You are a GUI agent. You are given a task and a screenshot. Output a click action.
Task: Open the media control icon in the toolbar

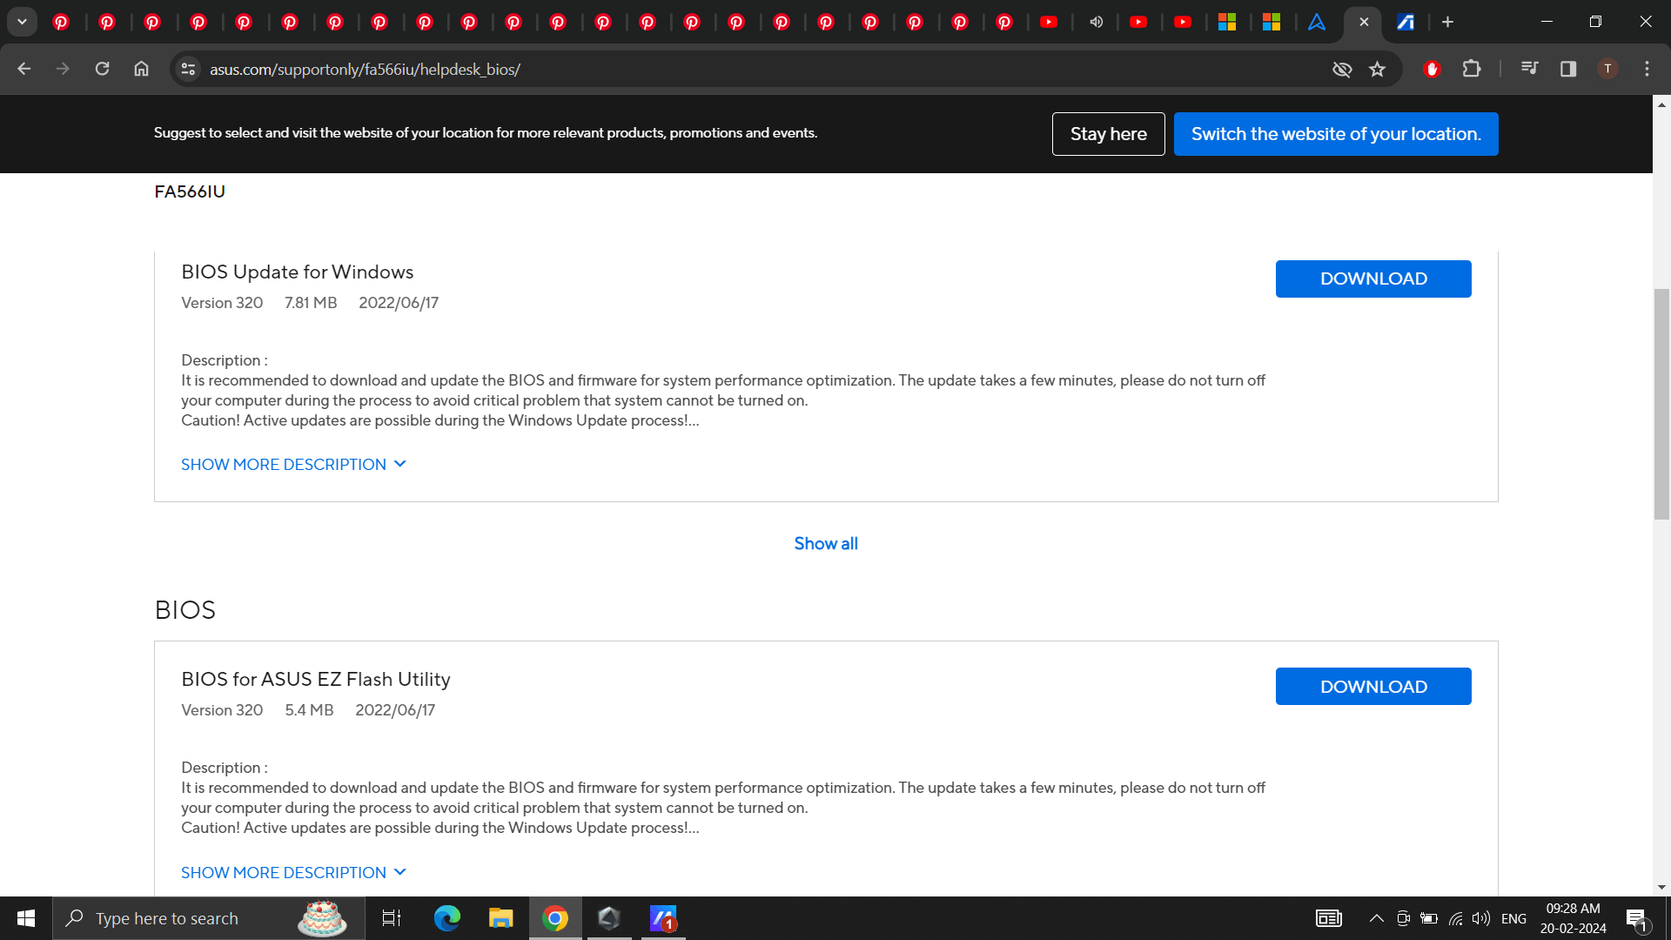point(1529,69)
